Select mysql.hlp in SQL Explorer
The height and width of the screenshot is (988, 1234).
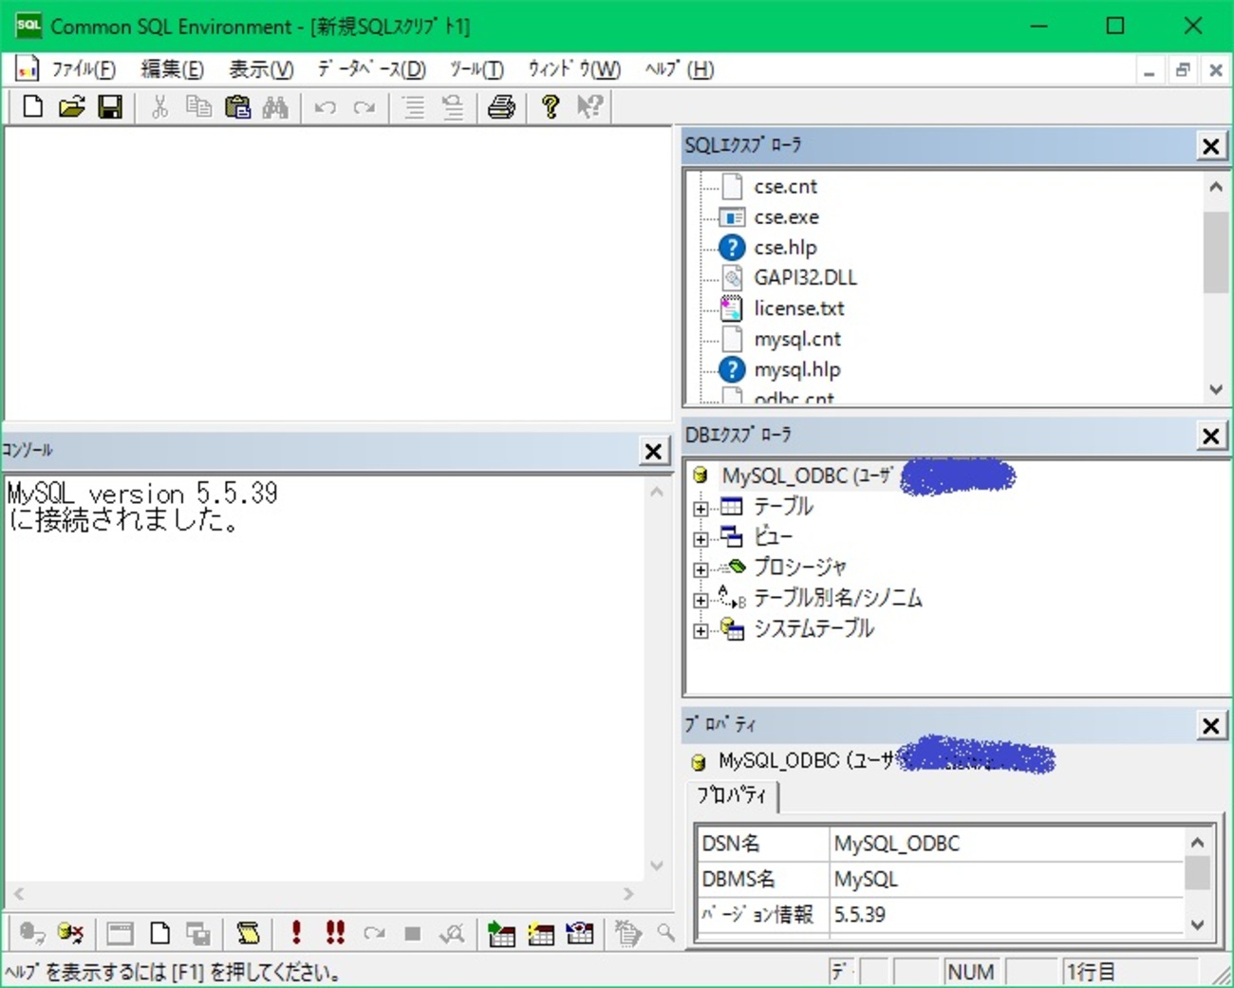(x=797, y=369)
